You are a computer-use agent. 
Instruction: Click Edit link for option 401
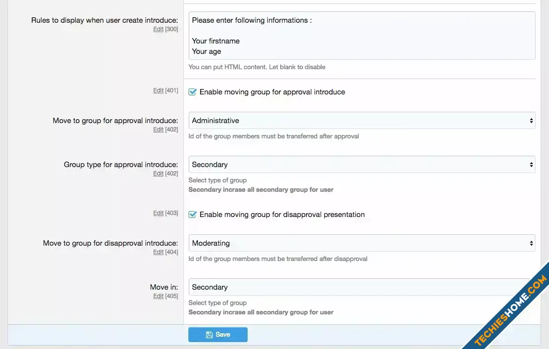coord(158,90)
